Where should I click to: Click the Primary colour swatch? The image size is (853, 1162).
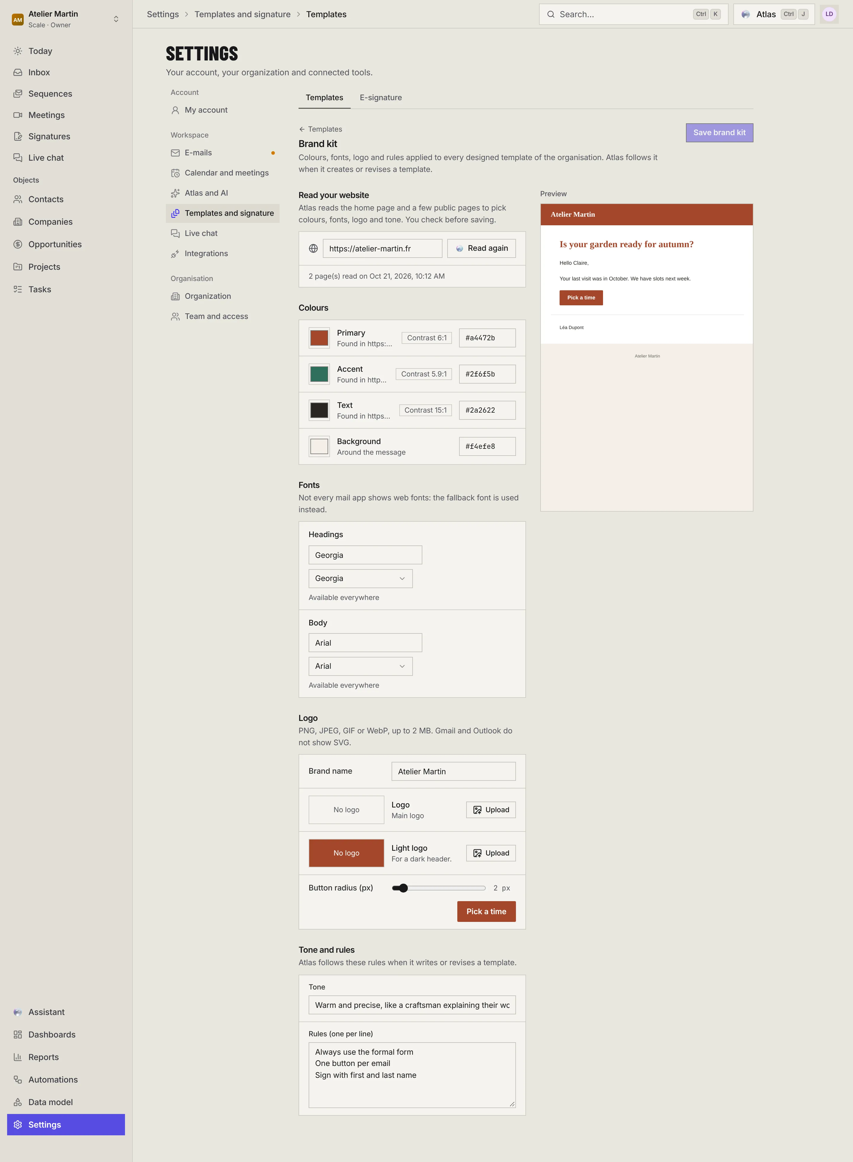319,338
